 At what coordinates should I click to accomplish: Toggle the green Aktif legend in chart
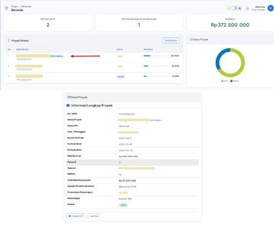(x=224, y=81)
